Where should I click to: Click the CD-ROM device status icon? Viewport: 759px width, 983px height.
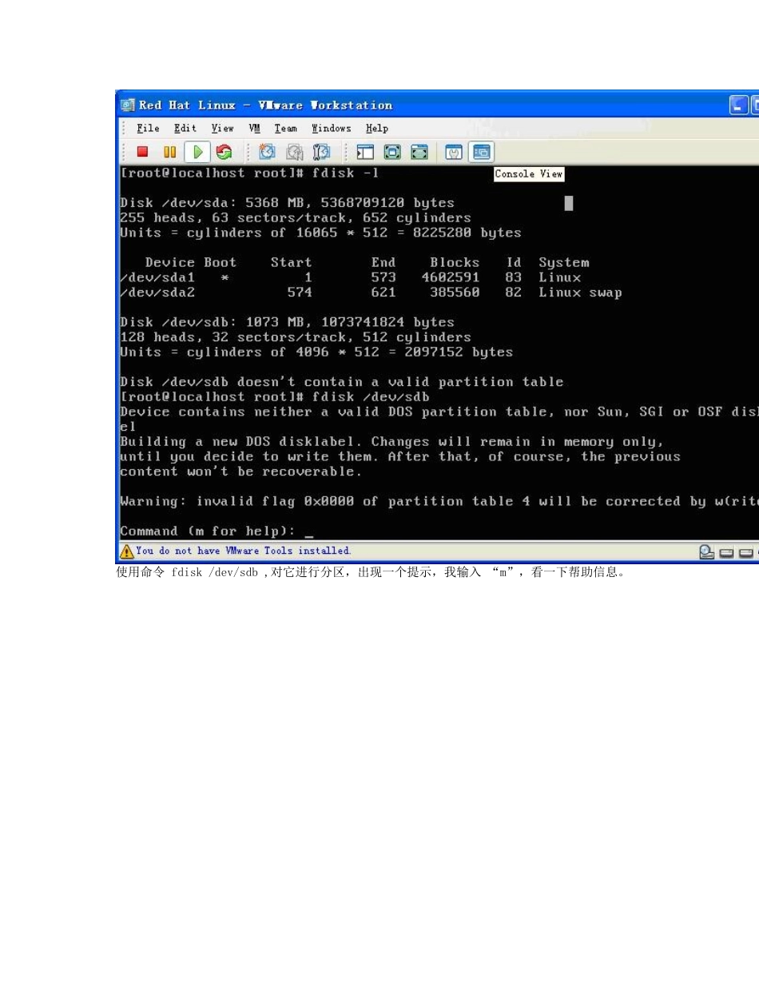point(705,551)
